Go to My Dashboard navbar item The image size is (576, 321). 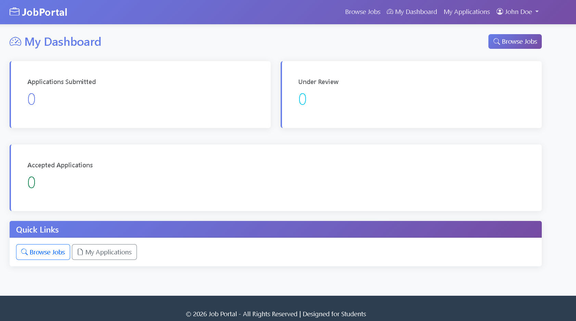(412, 12)
